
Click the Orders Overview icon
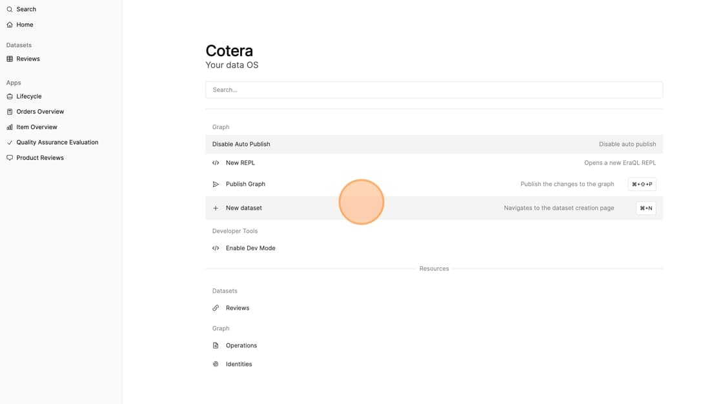[x=10, y=112]
